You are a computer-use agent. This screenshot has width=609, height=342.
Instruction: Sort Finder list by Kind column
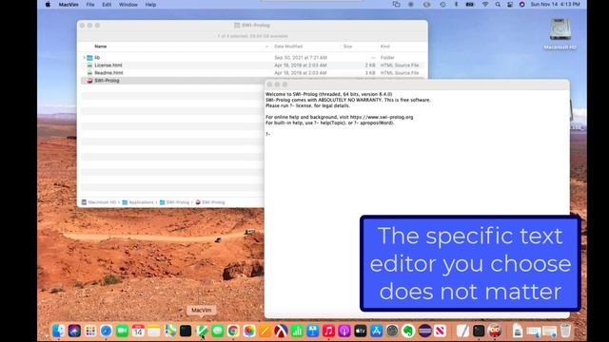tap(384, 47)
